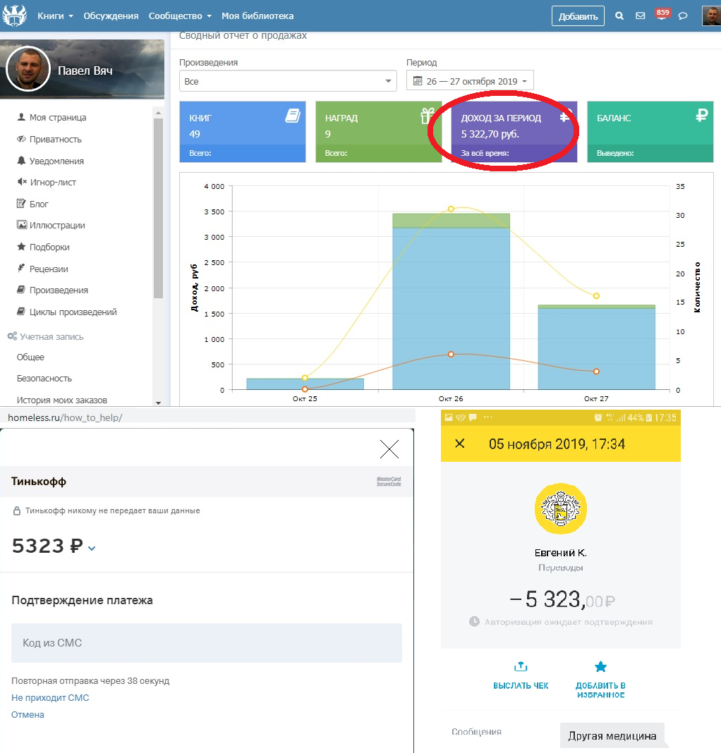
Task: Expand the currency chevron next to 5323 ₽
Action: (92, 548)
